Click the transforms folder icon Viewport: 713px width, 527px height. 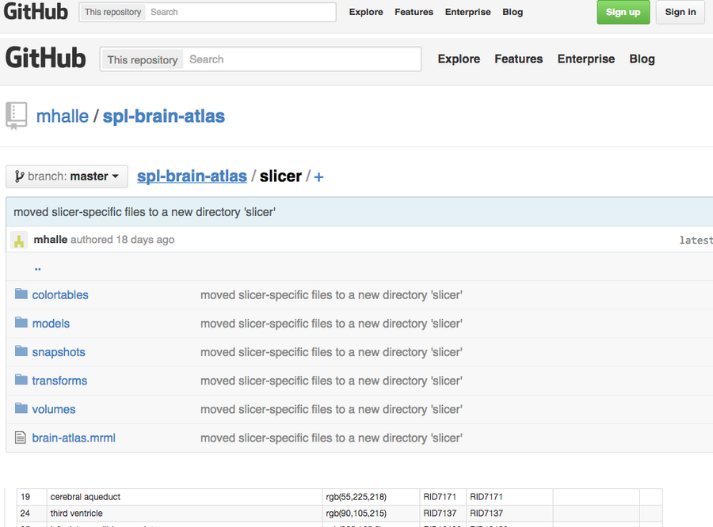[x=21, y=380]
